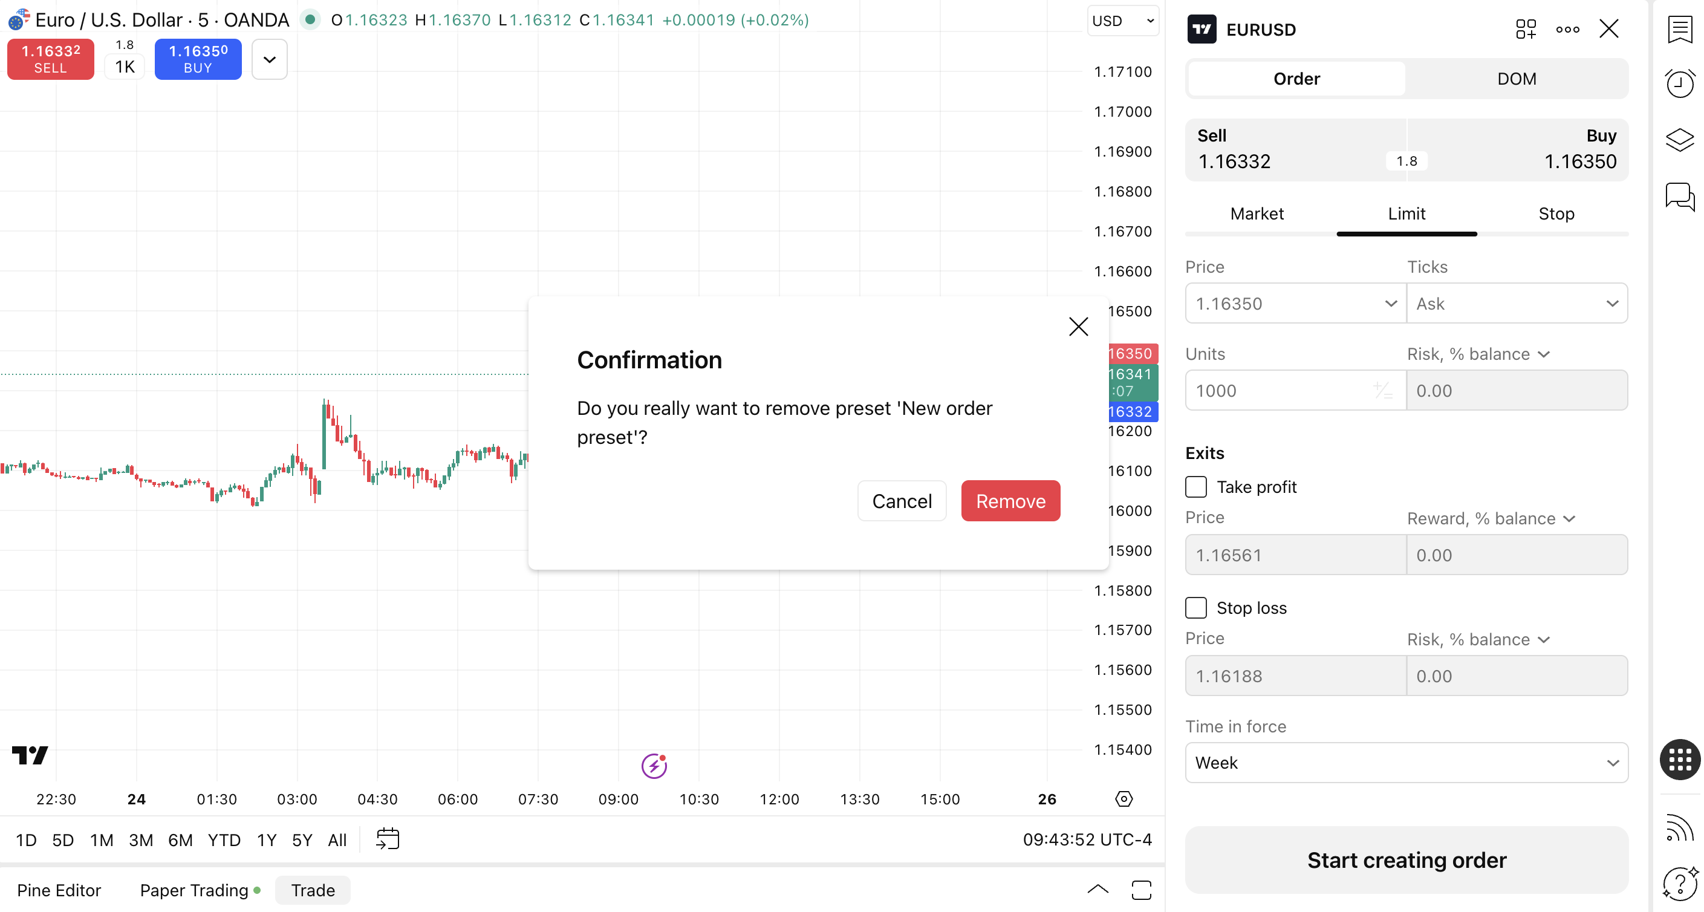The width and height of the screenshot is (1704, 912).
Task: Open the alerts clock icon
Action: [x=1680, y=84]
